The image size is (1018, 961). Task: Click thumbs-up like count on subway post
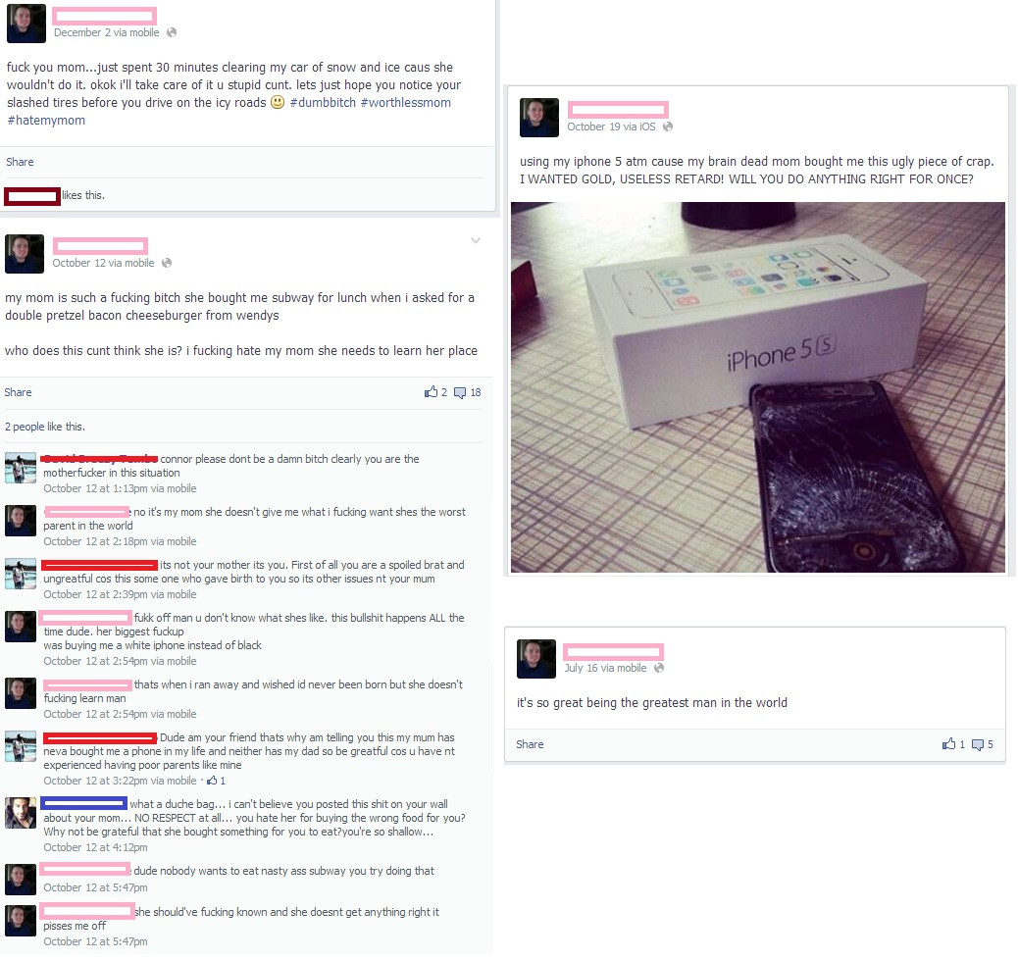click(x=435, y=392)
